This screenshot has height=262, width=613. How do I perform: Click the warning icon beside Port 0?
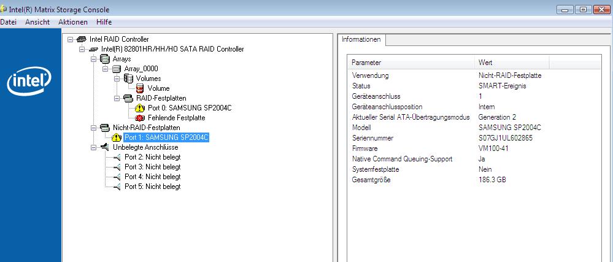140,108
